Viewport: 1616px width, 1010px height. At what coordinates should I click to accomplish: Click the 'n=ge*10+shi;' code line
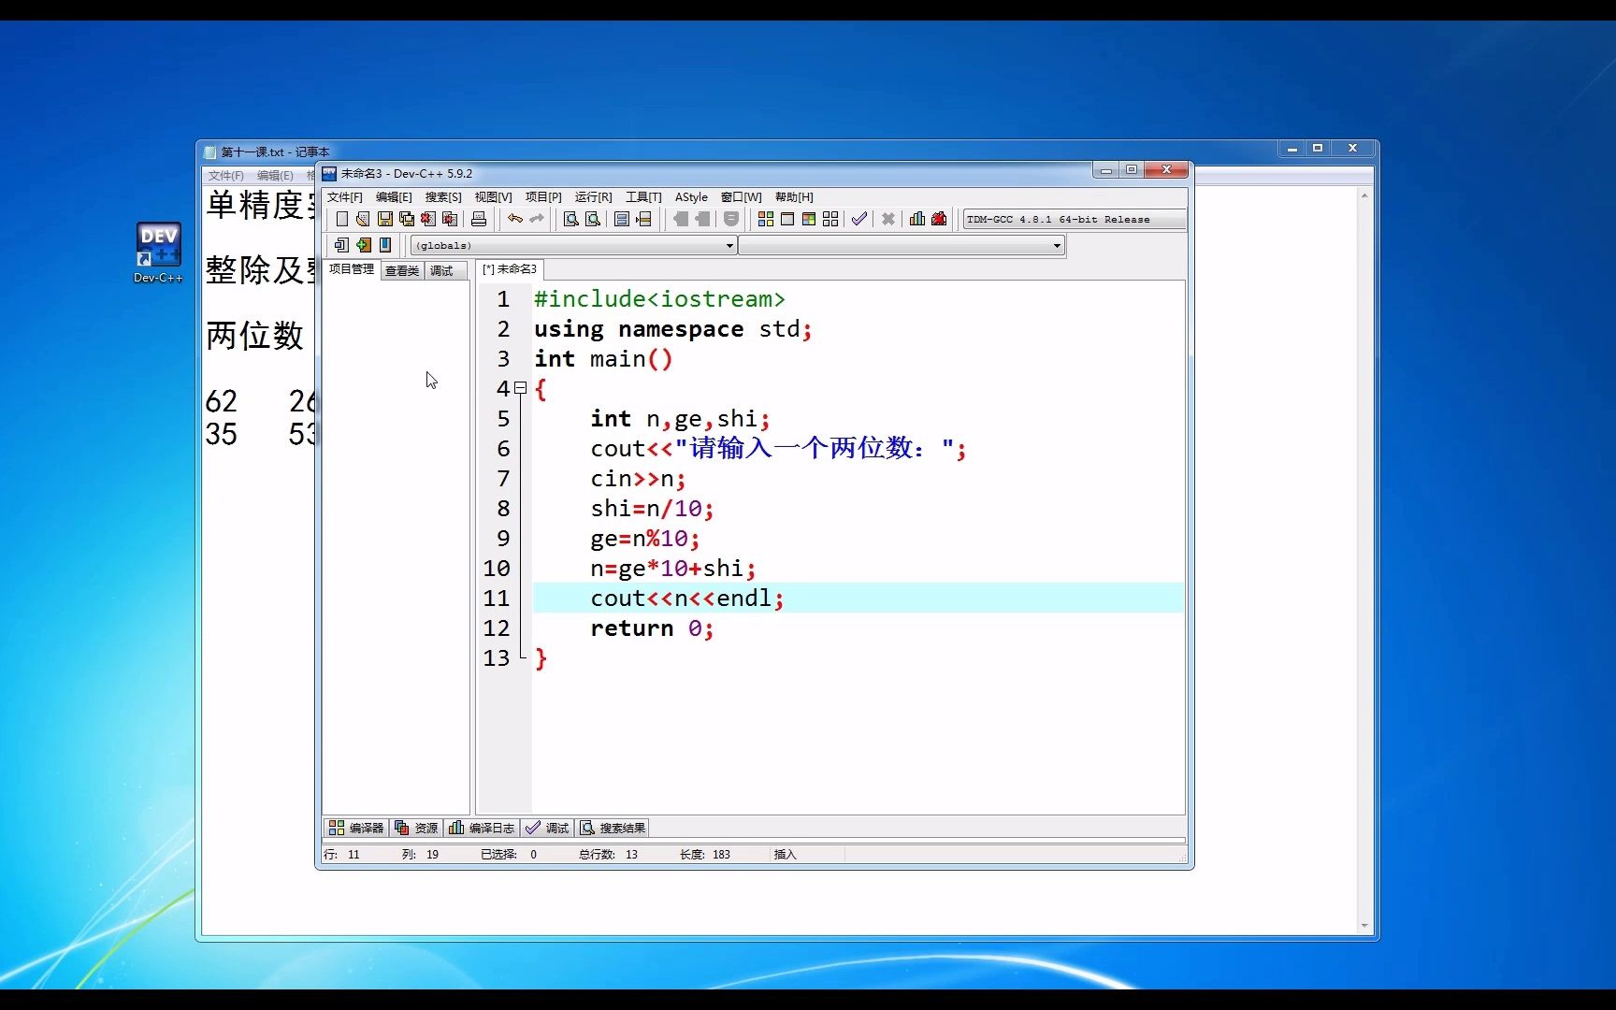(x=672, y=569)
